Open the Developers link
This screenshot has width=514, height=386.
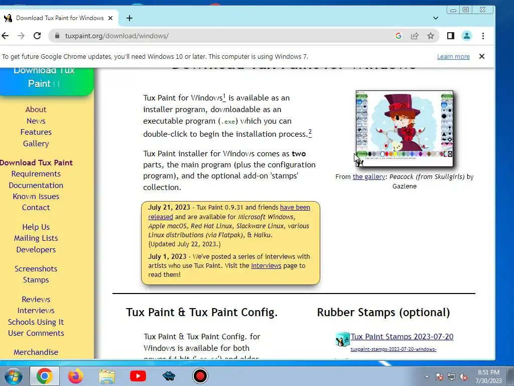tap(36, 249)
